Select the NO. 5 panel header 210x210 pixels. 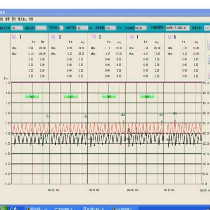(172, 37)
